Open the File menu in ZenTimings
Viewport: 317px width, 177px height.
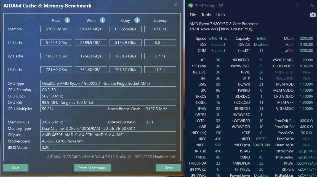pyautogui.click(x=193, y=15)
